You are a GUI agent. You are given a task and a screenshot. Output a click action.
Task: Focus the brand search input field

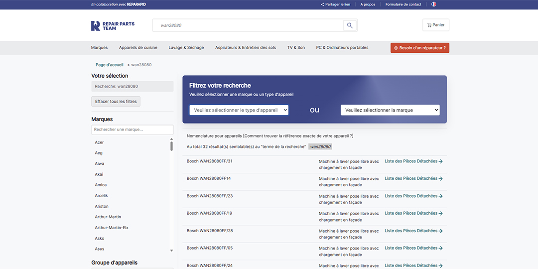tap(132, 130)
